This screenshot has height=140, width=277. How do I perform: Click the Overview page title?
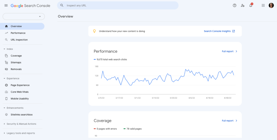coord(65,16)
